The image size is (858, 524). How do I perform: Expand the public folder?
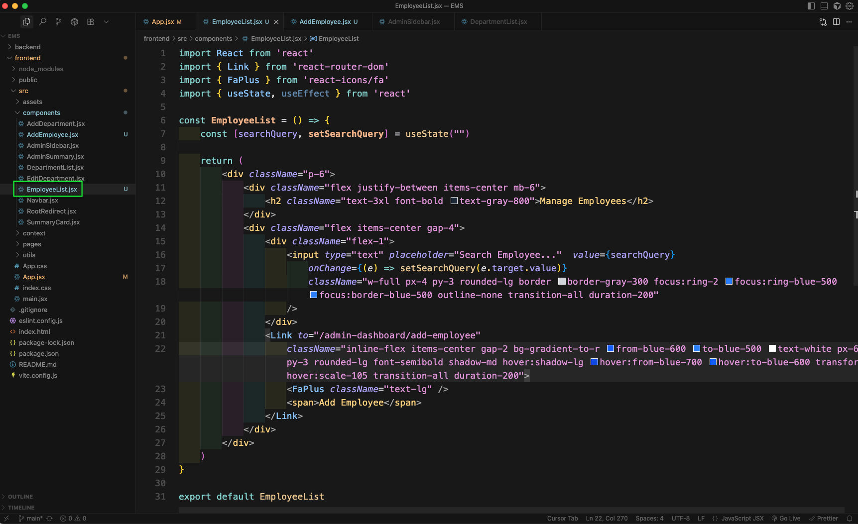pyautogui.click(x=68, y=80)
